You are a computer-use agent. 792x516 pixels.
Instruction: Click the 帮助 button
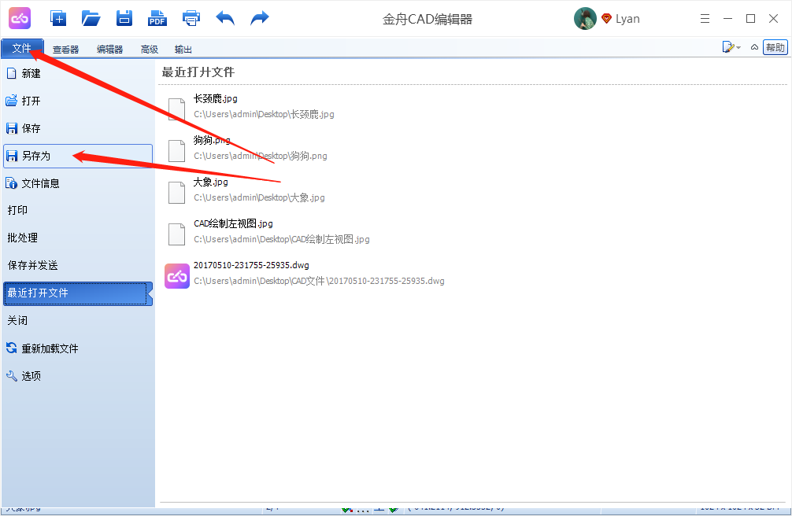[x=775, y=46]
